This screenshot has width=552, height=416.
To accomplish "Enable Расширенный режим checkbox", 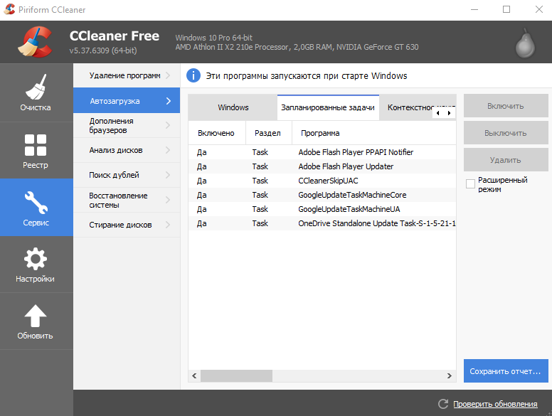I will (x=470, y=183).
